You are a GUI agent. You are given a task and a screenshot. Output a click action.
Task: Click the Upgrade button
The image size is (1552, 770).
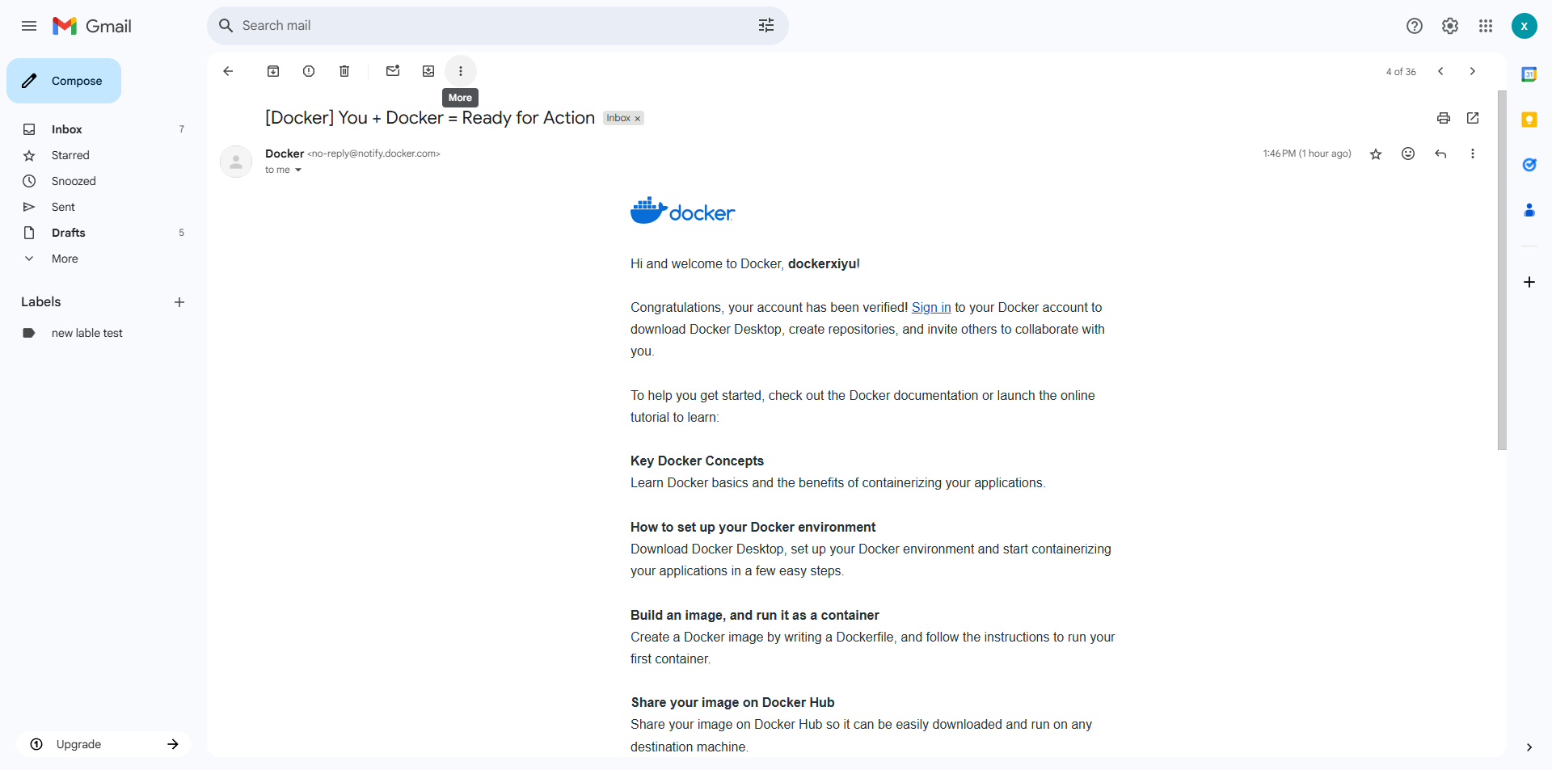click(x=103, y=744)
